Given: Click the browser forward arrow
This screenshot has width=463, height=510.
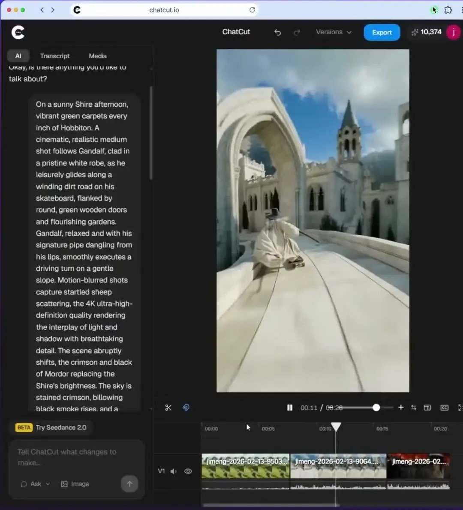Looking at the screenshot, I should click(x=53, y=10).
